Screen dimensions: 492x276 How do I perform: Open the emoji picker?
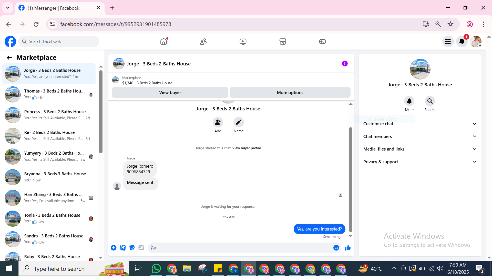coord(336,248)
